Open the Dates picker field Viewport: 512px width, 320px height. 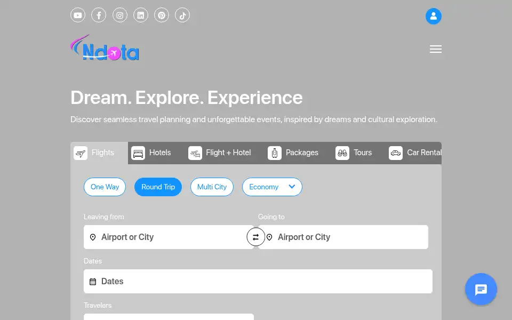point(258,281)
